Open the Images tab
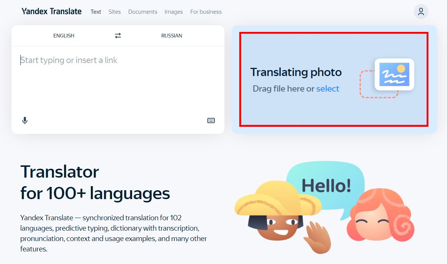This screenshot has height=264, width=447. coord(174,12)
